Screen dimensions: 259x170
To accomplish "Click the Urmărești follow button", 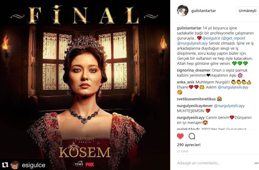I will [247, 11].
